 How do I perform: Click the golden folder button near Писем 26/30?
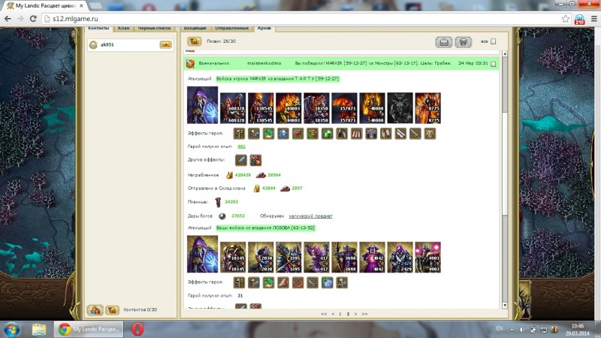(x=195, y=41)
